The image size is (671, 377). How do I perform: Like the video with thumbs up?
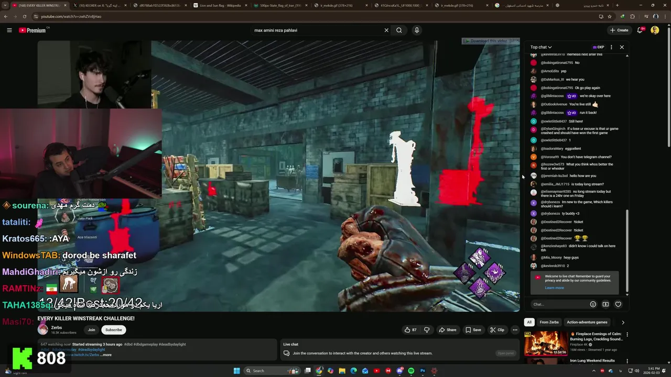(x=410, y=330)
